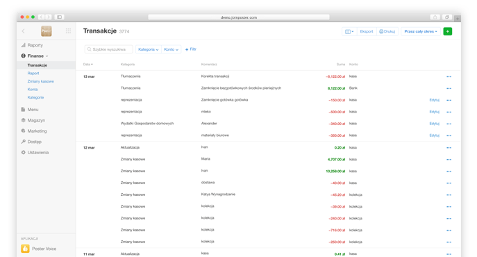Open more options for dostawa row
The image size is (477, 257).
(449, 183)
